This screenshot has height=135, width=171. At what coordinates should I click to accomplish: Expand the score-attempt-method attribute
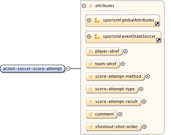[x=148, y=76]
